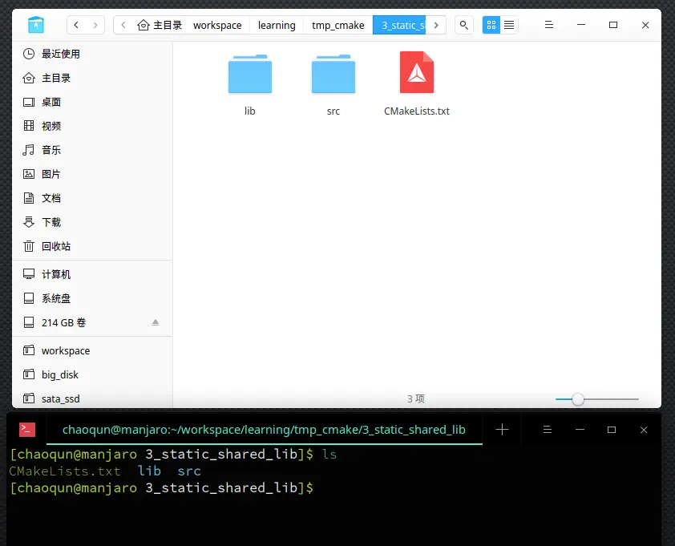Viewport: 675px width, 546px height.
Task: Minimize the file manager window
Action: tap(581, 25)
